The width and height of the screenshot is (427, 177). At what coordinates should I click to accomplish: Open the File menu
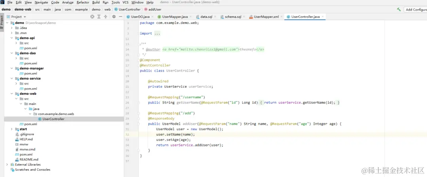coord(10,2)
